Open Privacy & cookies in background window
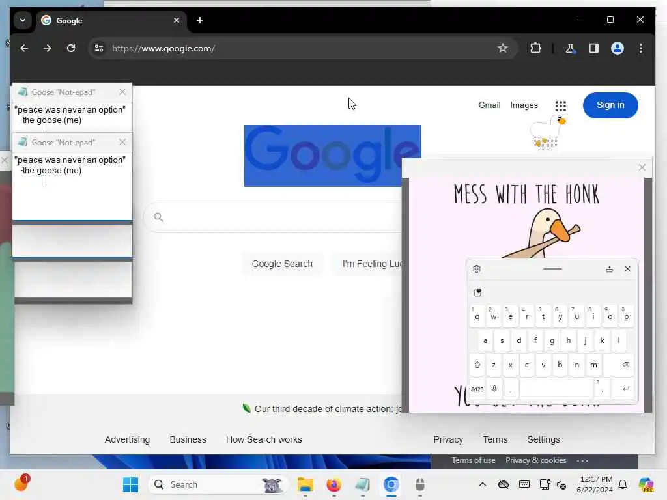This screenshot has height=500, width=667. (x=535, y=460)
